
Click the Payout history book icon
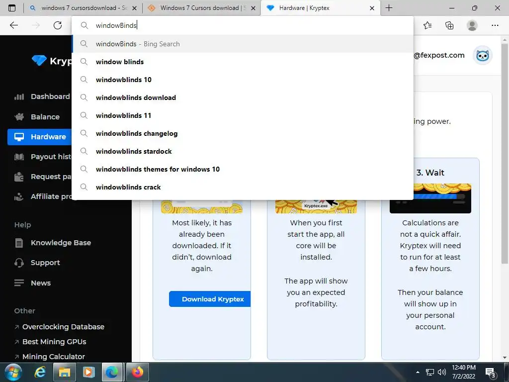pos(19,157)
